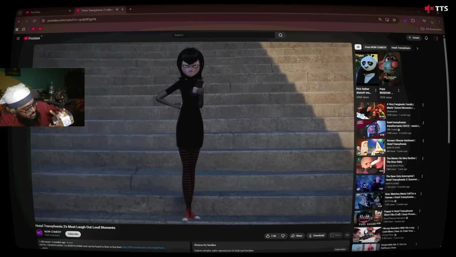Open the browser three-dot menu

(439, 21)
